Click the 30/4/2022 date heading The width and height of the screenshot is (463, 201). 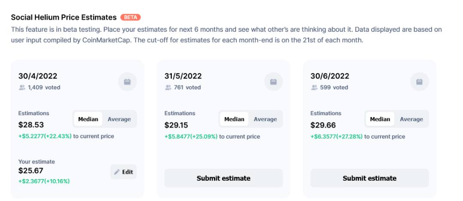(x=38, y=76)
